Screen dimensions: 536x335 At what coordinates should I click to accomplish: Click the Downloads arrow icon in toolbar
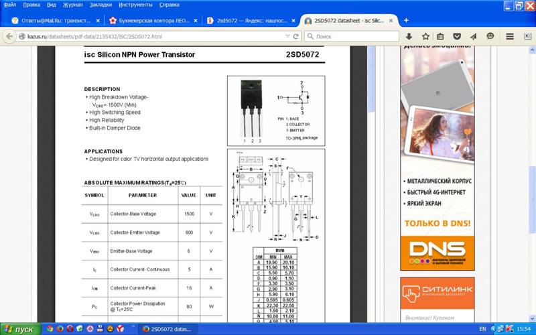coord(408,36)
